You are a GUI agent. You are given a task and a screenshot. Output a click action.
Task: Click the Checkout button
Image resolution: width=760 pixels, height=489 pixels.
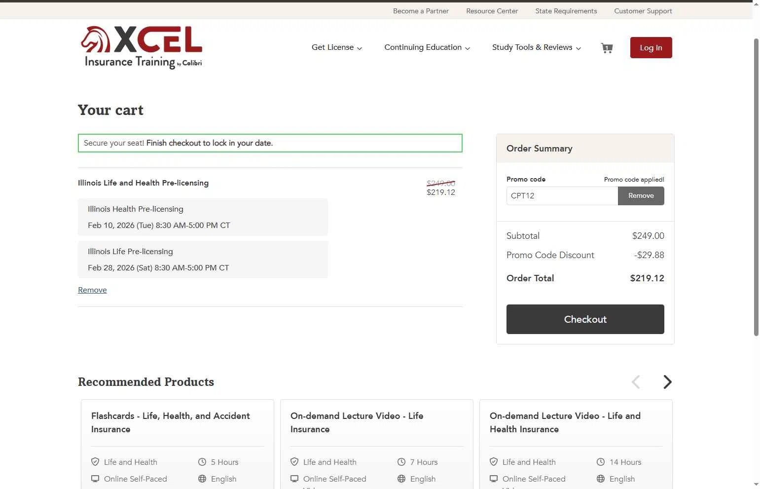tap(585, 319)
